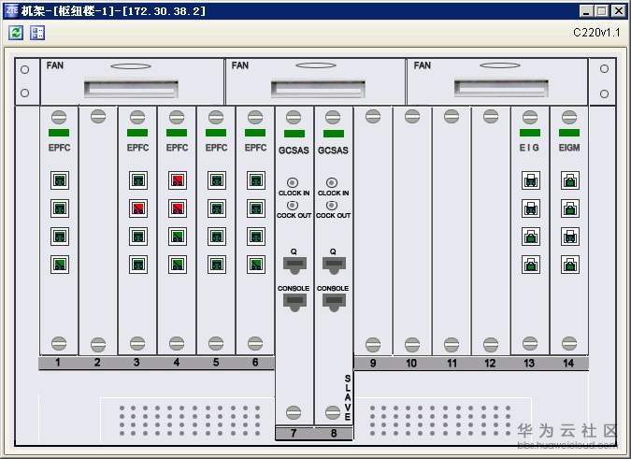The image size is (631, 459).
Task: Select second port on slot 1 EPFC card
Action: coord(60,208)
